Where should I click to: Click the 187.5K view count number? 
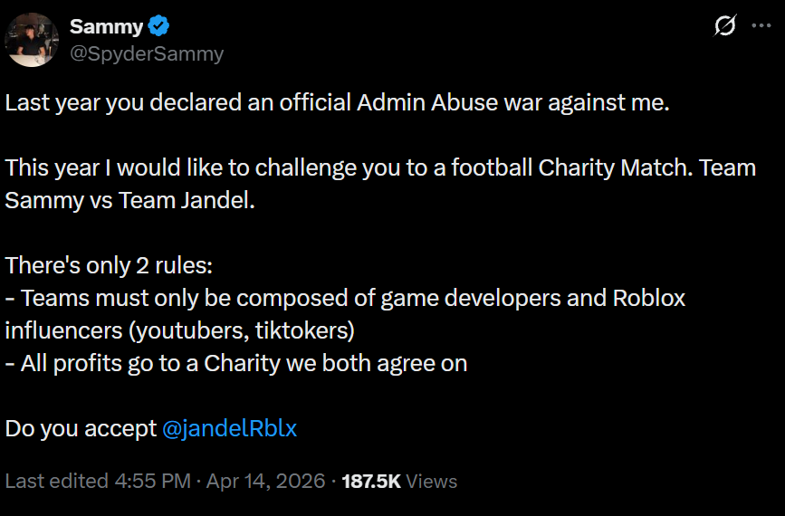371,481
